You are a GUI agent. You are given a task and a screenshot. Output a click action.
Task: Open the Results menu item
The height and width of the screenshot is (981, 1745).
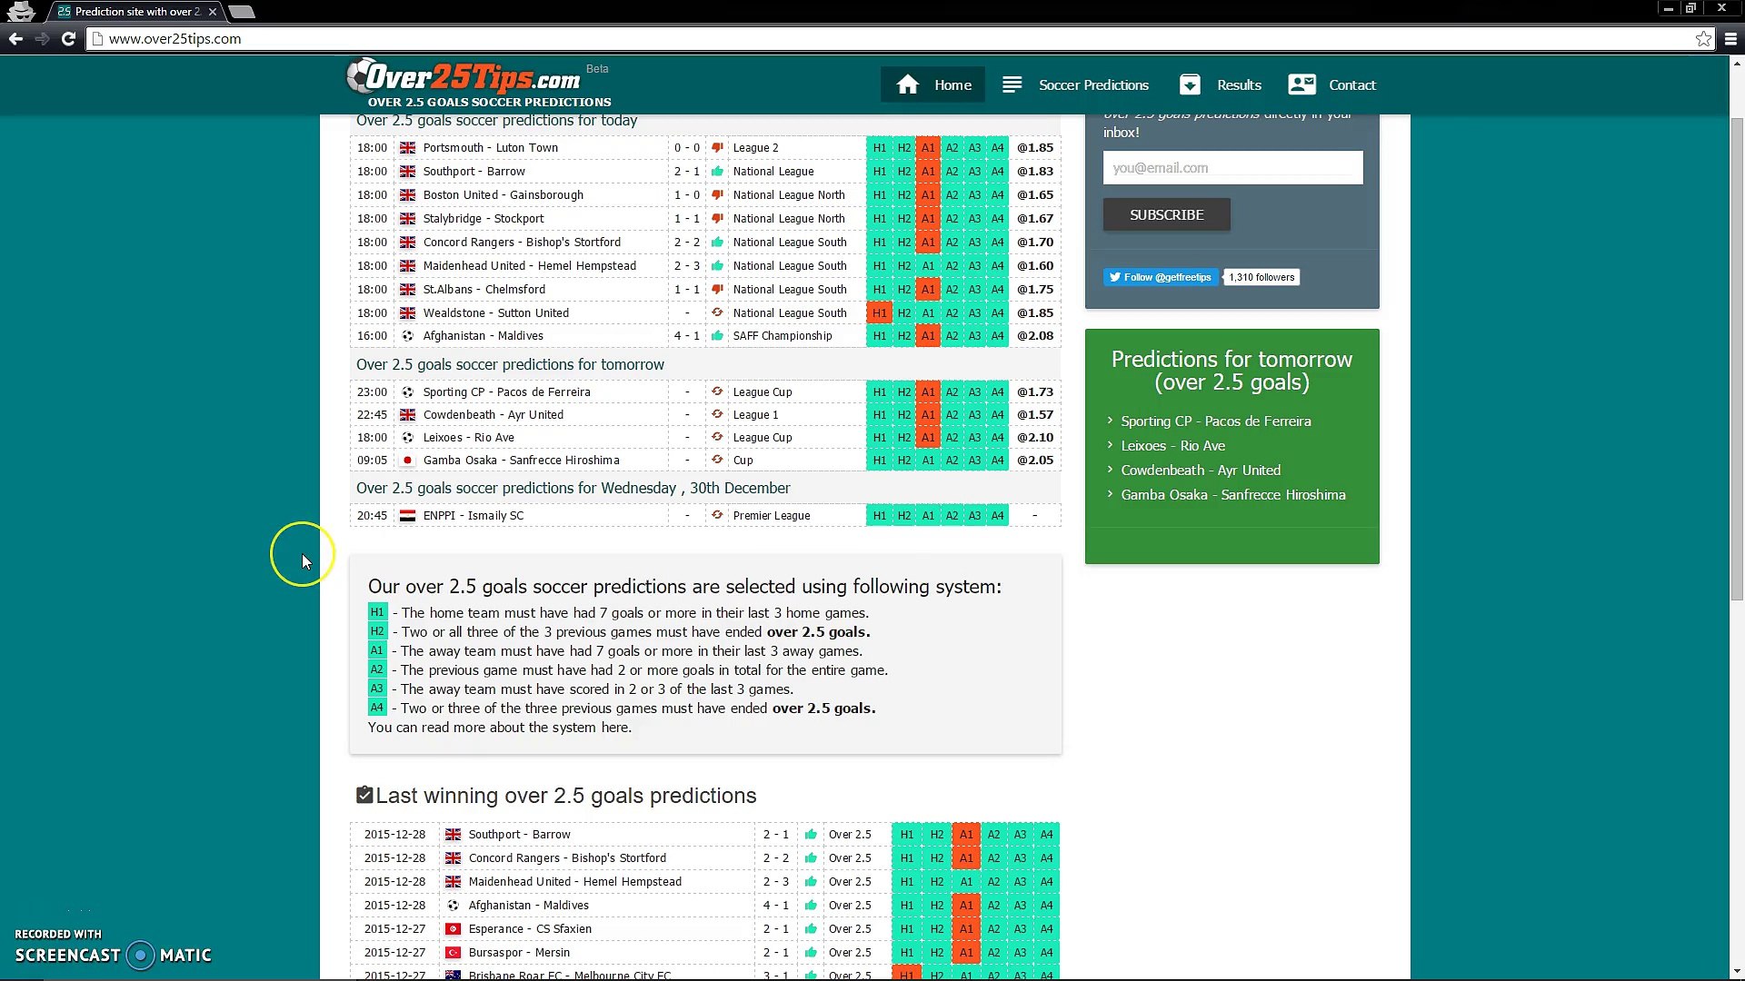(1221, 84)
